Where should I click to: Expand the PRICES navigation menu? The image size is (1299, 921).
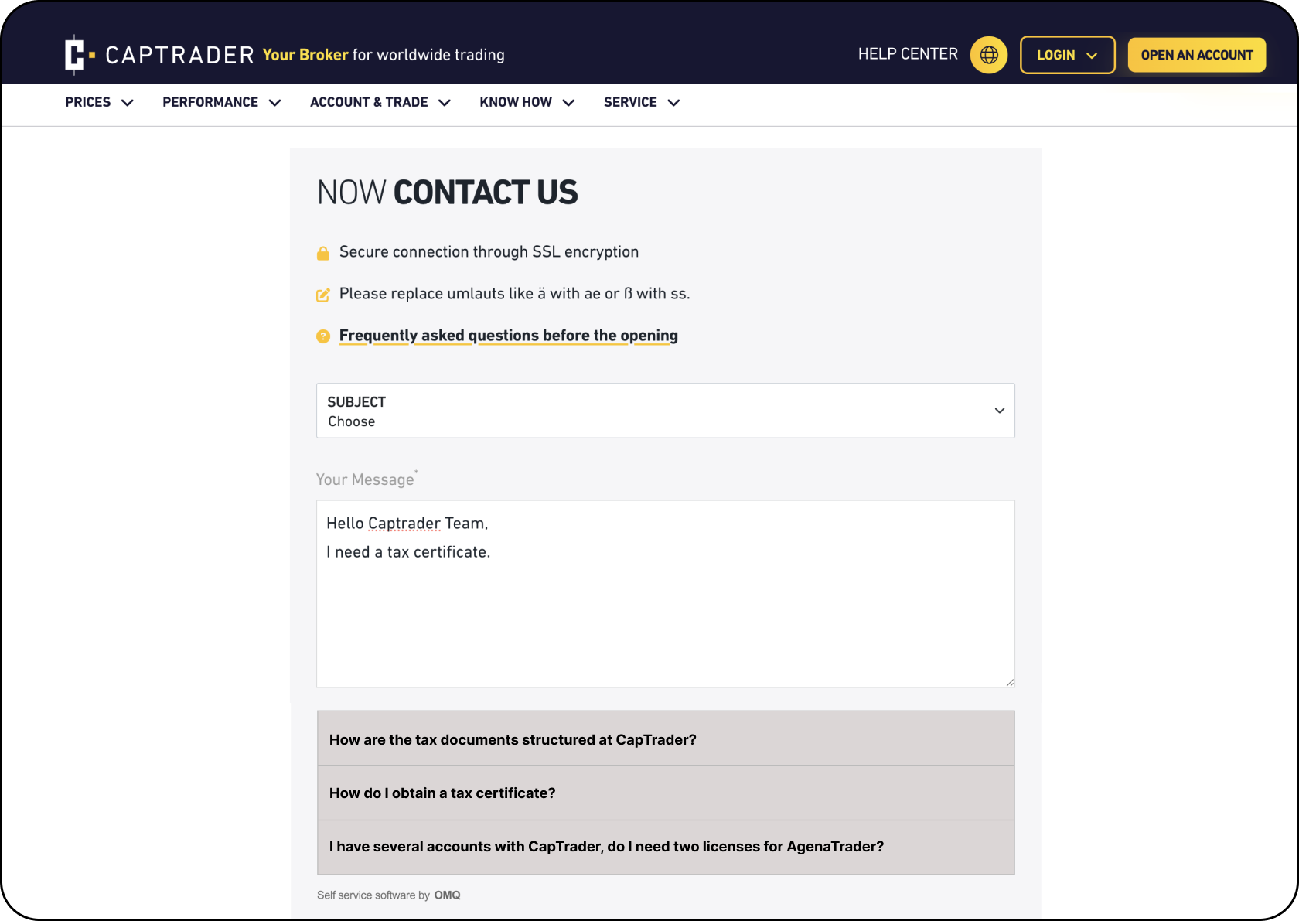click(x=99, y=102)
